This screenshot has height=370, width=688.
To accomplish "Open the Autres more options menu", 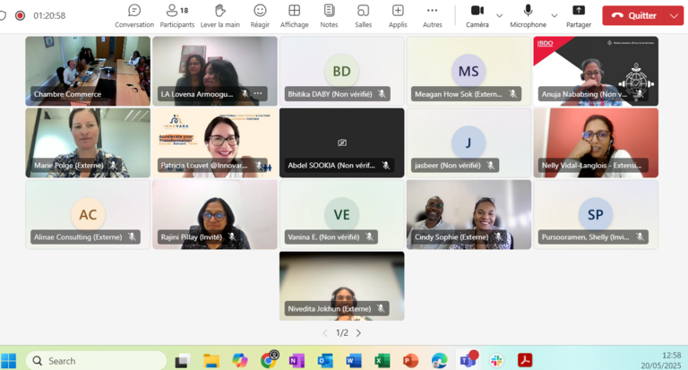I will (432, 15).
